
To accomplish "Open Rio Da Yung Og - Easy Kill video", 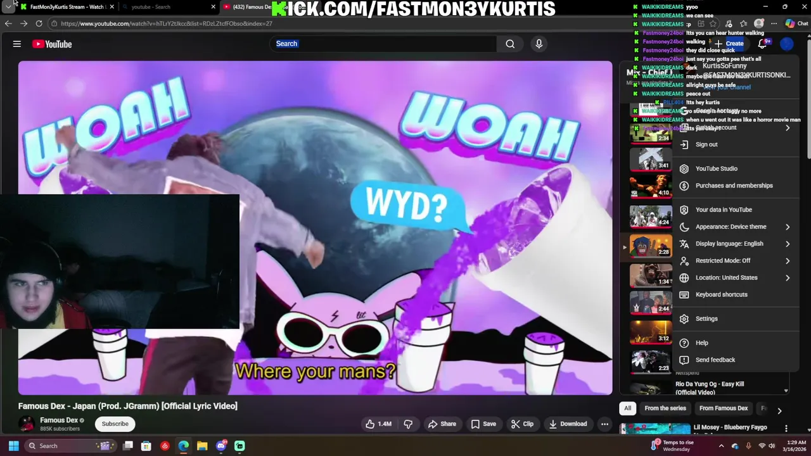I will coord(710,388).
